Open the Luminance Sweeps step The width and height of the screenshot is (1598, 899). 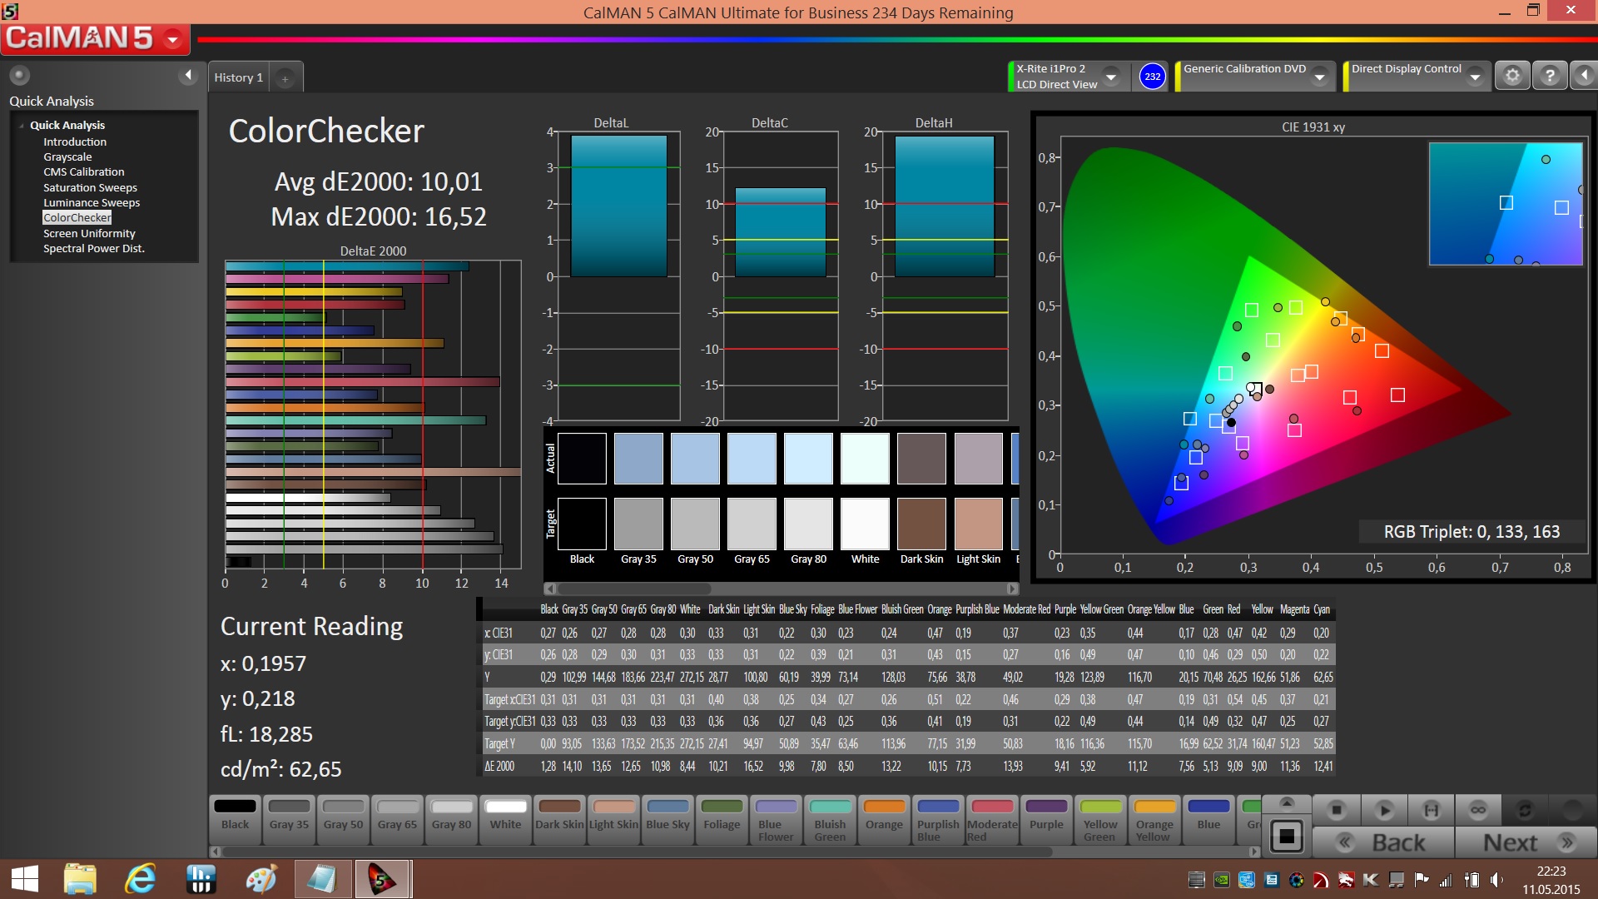[92, 202]
